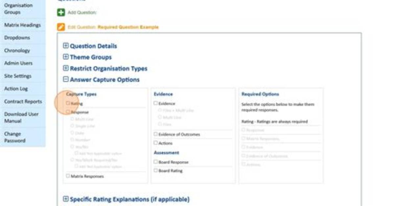Select the Files evidence radio button
Image resolution: width=393 pixels, height=206 pixels.
(160, 124)
